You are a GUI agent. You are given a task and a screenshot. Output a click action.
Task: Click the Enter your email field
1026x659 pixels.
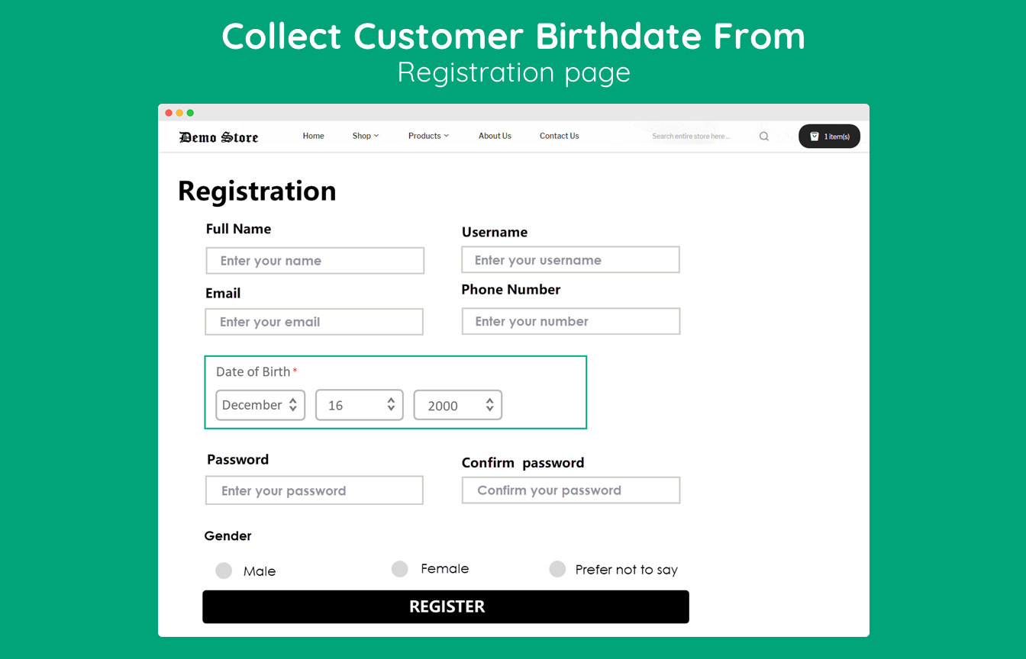point(314,322)
